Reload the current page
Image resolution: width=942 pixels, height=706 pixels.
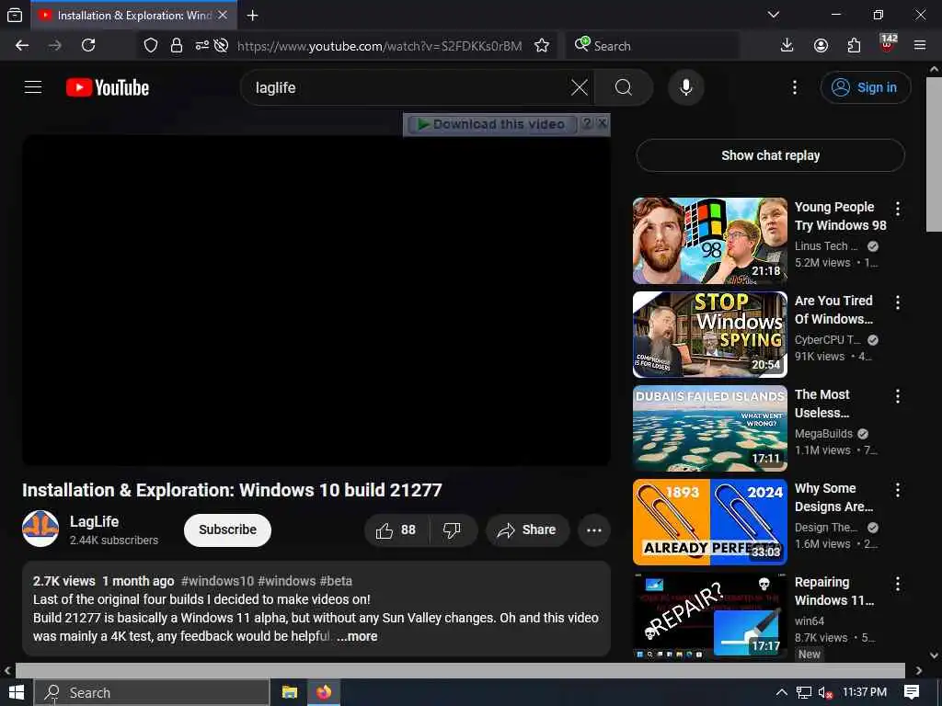click(88, 46)
